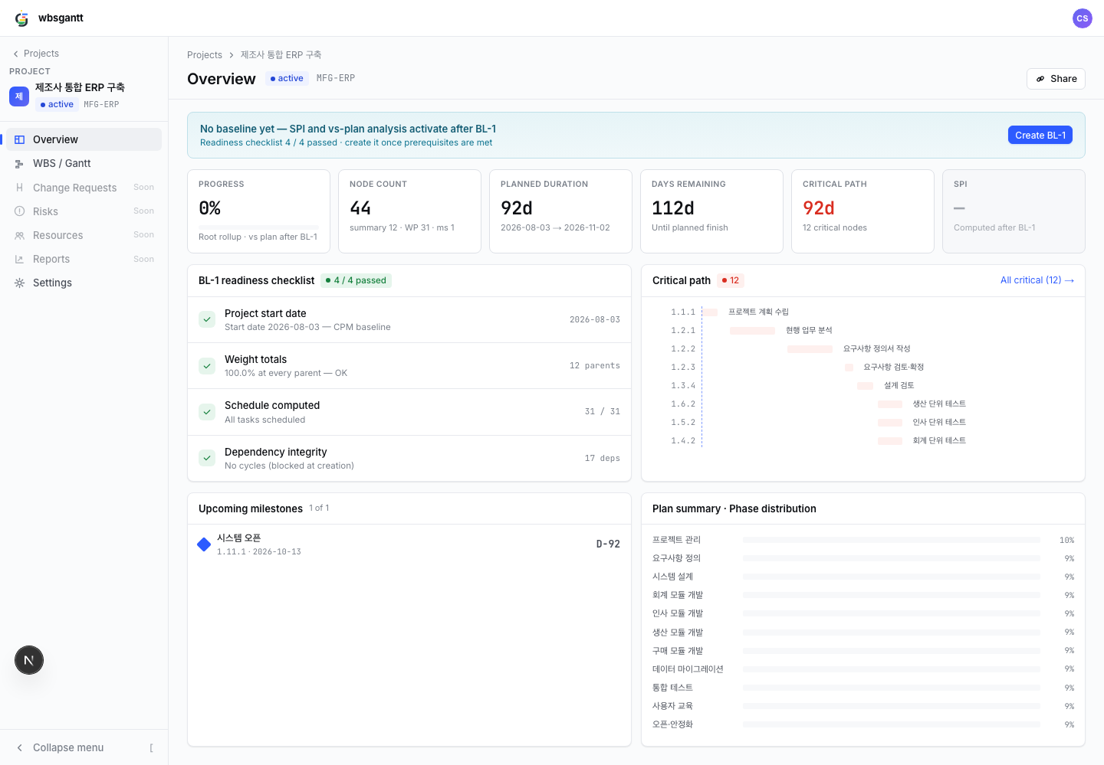Click the Weight totals check icon

coord(207,366)
